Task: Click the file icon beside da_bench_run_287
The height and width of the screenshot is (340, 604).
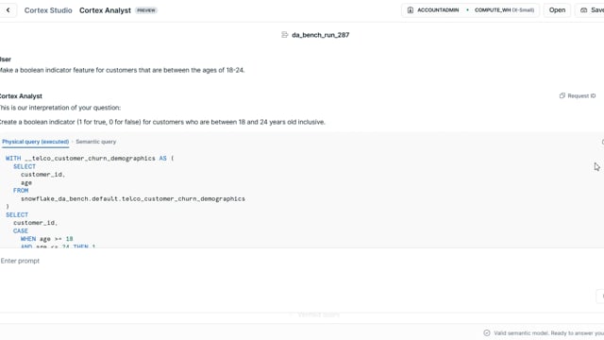Action: [285, 35]
